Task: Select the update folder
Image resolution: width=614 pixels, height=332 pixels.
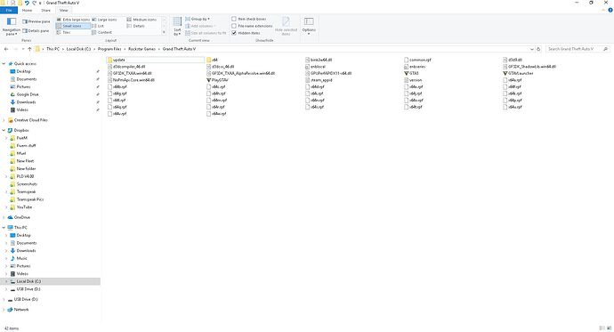Action: 156,60
